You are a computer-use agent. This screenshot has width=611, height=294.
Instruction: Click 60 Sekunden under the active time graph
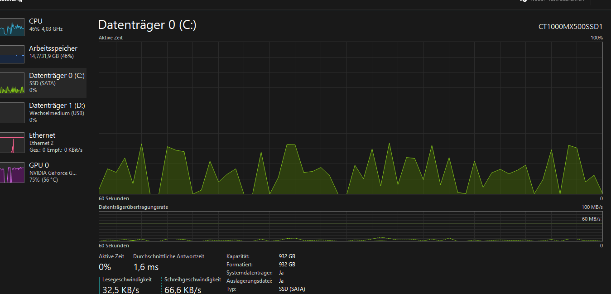pyautogui.click(x=114, y=198)
